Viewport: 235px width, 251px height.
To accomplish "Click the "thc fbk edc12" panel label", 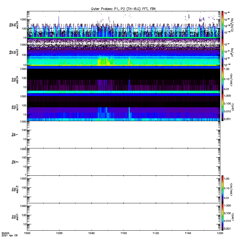I will 15,190.
